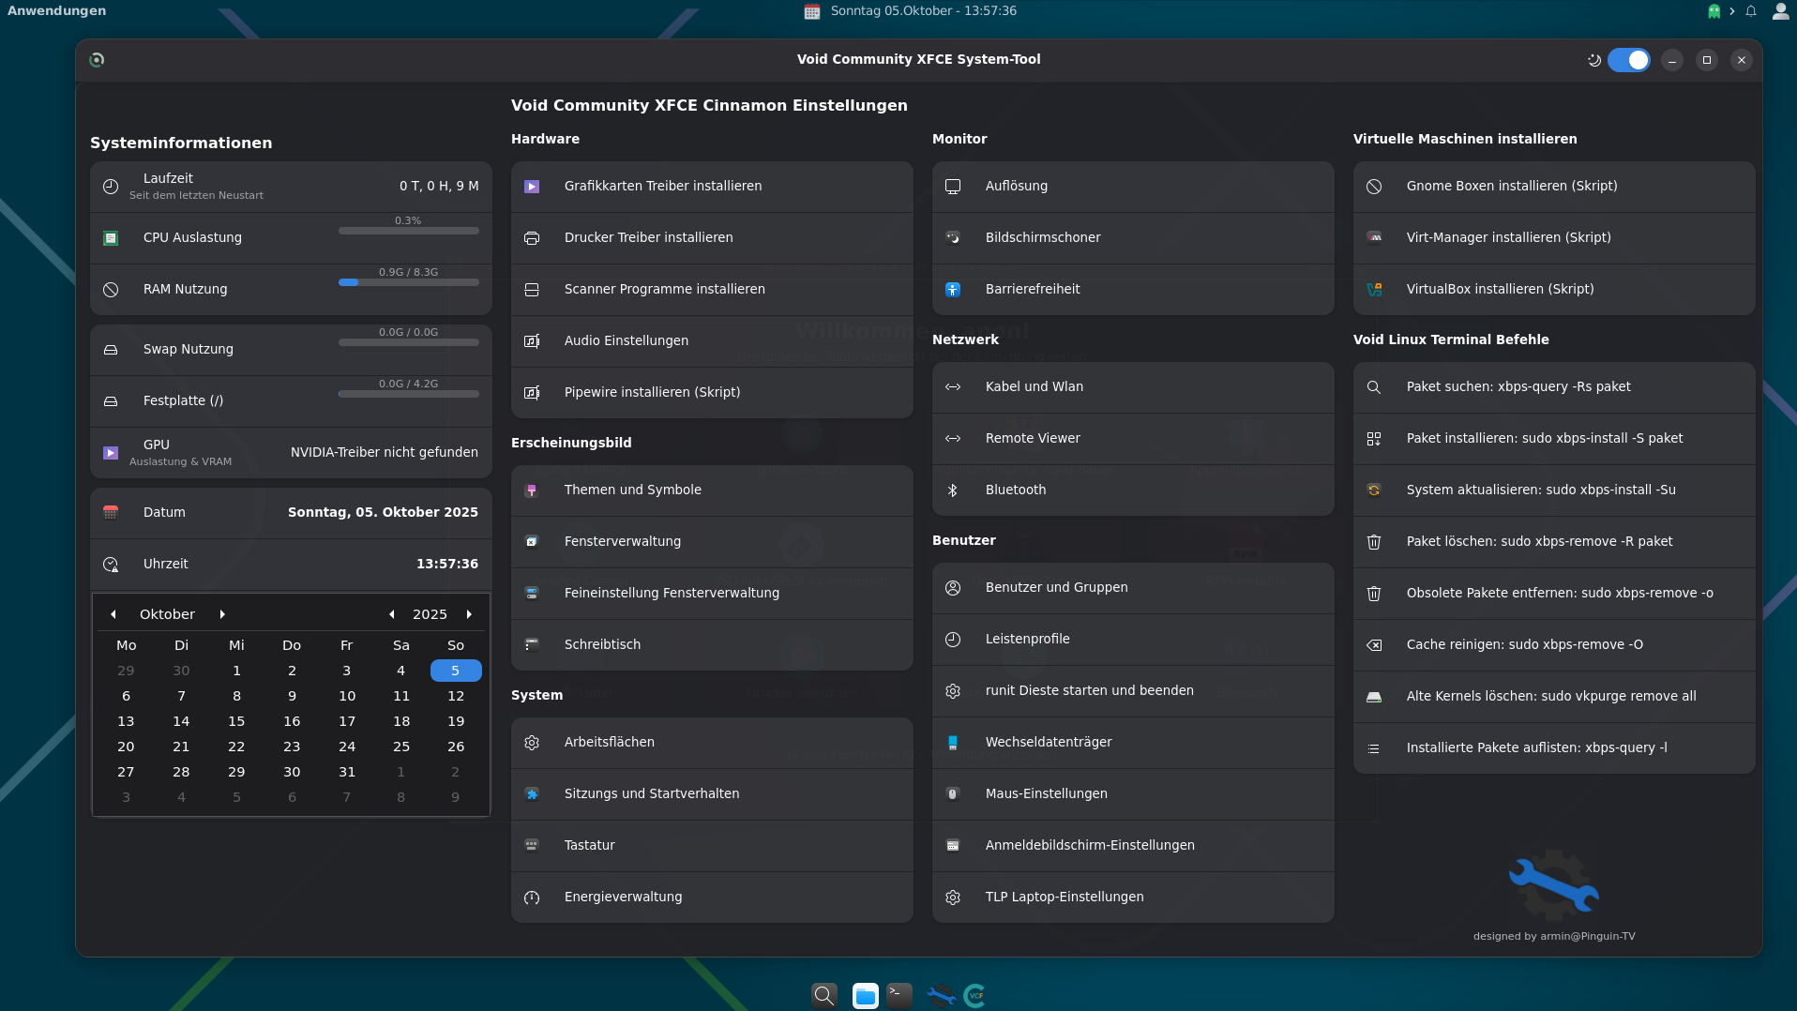
Task: Click the Grafikkarten Treiber icon
Action: 532,187
